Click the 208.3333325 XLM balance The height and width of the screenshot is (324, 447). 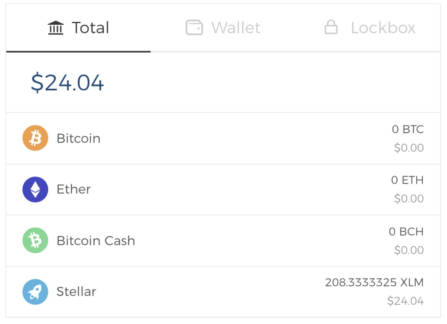click(374, 282)
